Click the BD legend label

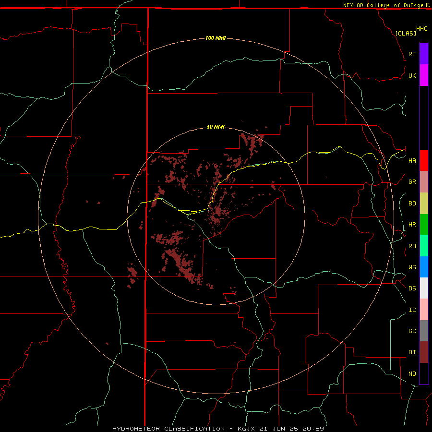[412, 204]
